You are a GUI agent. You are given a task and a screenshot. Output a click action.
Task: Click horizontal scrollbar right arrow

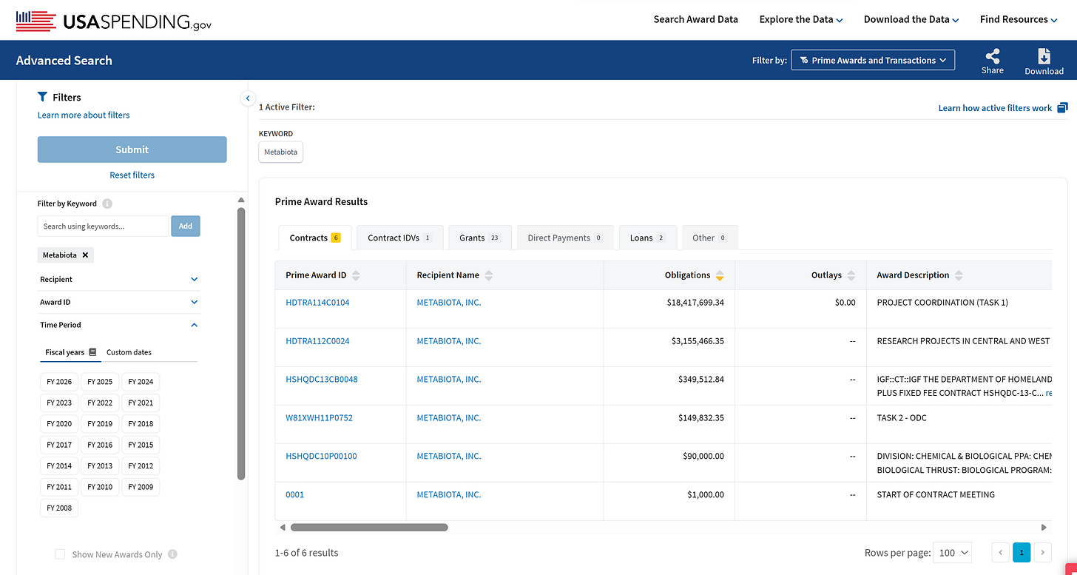tap(1044, 528)
